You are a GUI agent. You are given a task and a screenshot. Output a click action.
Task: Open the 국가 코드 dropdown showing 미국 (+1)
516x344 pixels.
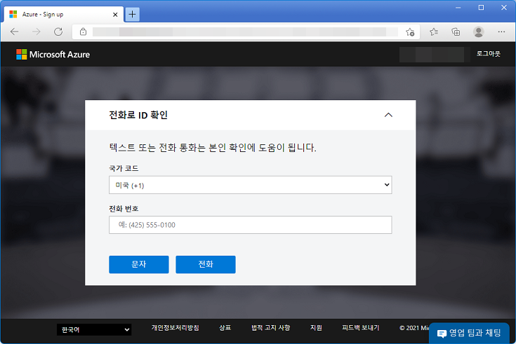[250, 185]
